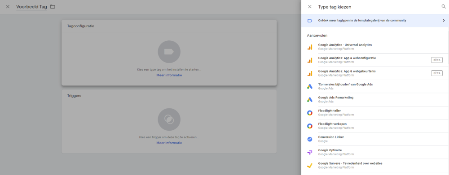This screenshot has height=175, width=449.
Task: Select Floodlight-verkopen tag type
Action: (375, 126)
